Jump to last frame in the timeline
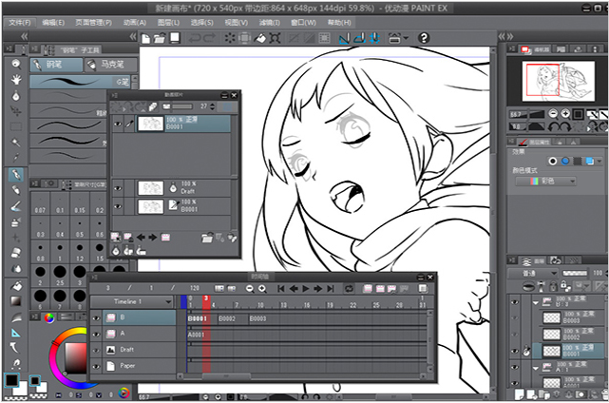609x403 pixels. point(331,288)
